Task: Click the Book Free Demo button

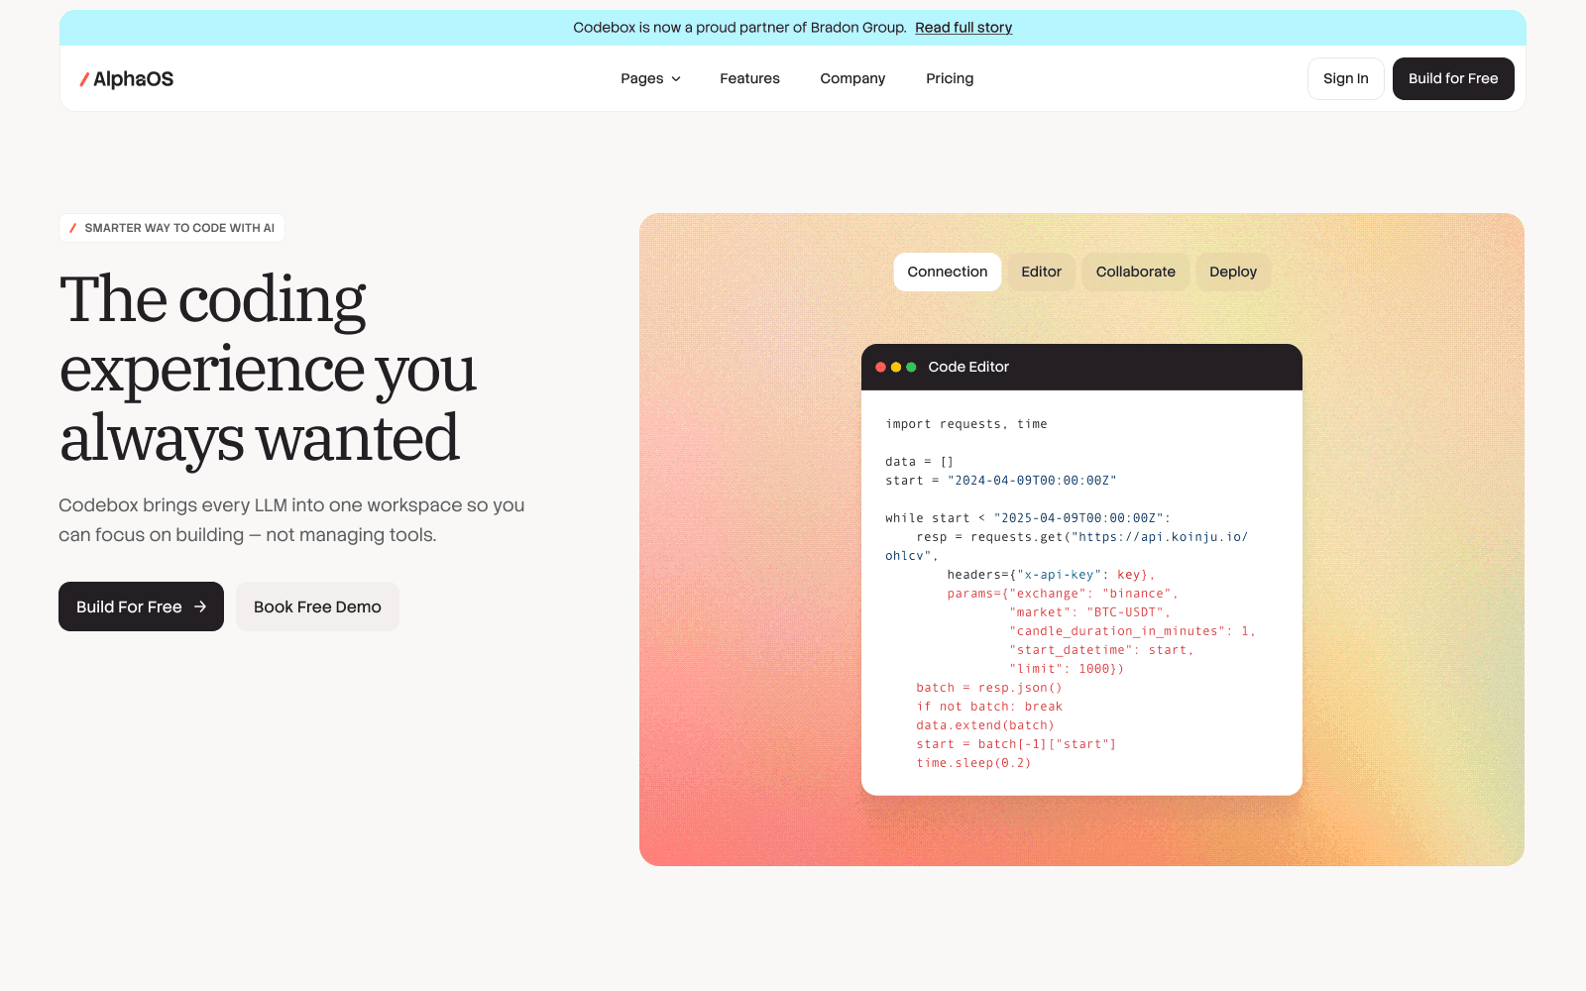Action: coord(317,606)
